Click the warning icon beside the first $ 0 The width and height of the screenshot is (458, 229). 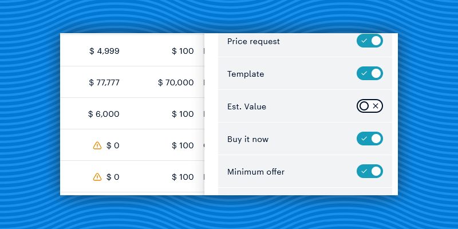[97, 145]
